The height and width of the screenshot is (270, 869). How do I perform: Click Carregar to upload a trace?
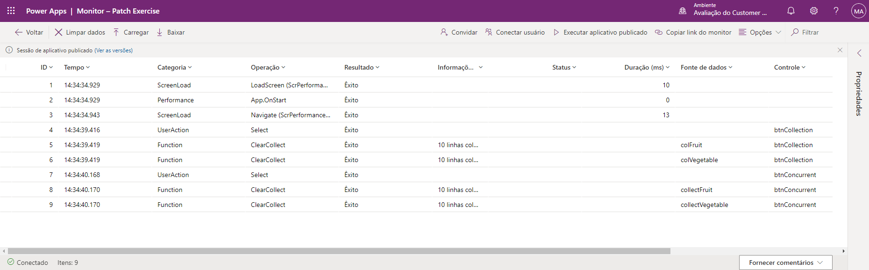[131, 32]
